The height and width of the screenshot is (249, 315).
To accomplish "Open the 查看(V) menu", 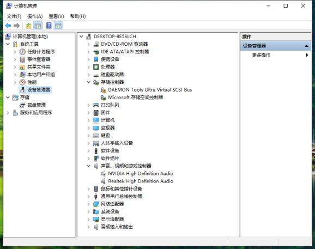I will click(57, 16).
